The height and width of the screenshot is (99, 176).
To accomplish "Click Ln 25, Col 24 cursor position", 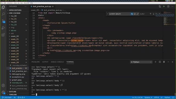I will coord(137,97).
